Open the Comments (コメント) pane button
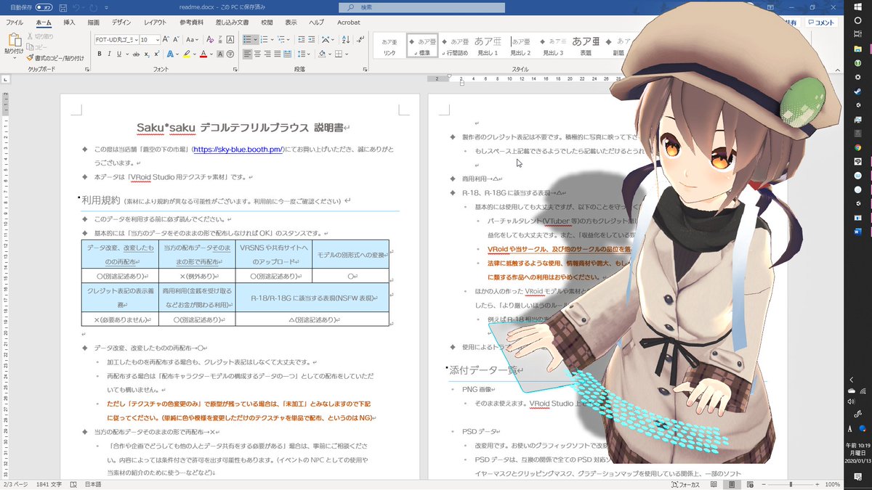This screenshot has width=872, height=490. point(820,23)
